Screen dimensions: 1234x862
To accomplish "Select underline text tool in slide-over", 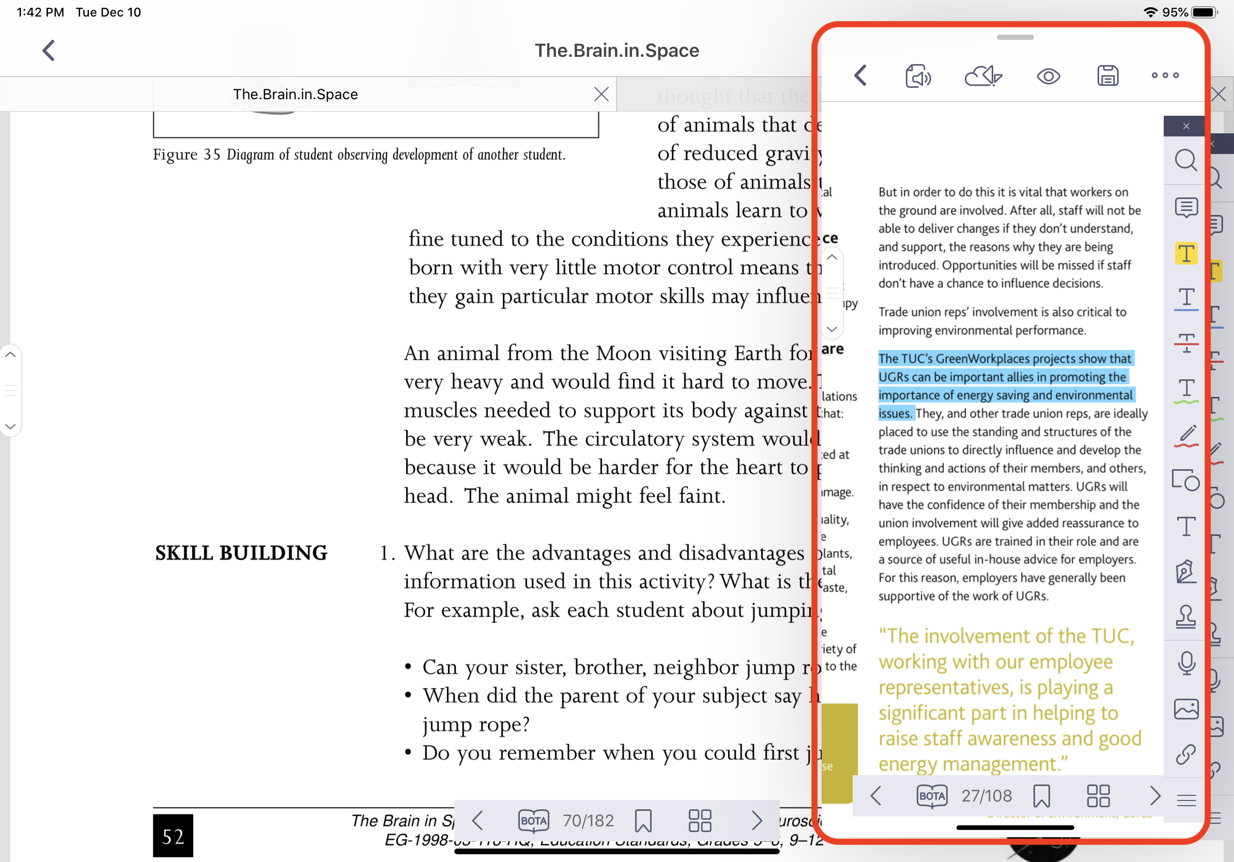I will 1186,299.
